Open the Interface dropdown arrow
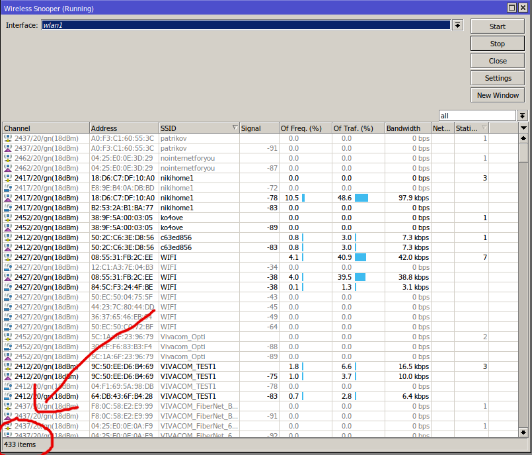The width and height of the screenshot is (532, 455). click(457, 25)
